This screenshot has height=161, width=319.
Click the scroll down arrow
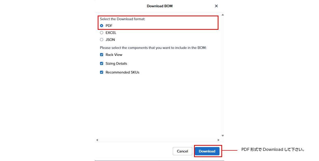click(223, 135)
